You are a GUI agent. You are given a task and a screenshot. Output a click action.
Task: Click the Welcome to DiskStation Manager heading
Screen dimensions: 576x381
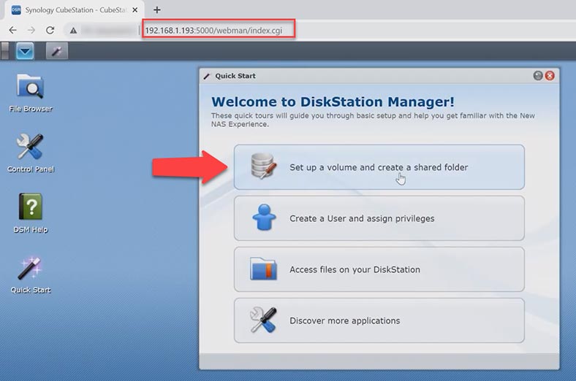[x=333, y=101]
